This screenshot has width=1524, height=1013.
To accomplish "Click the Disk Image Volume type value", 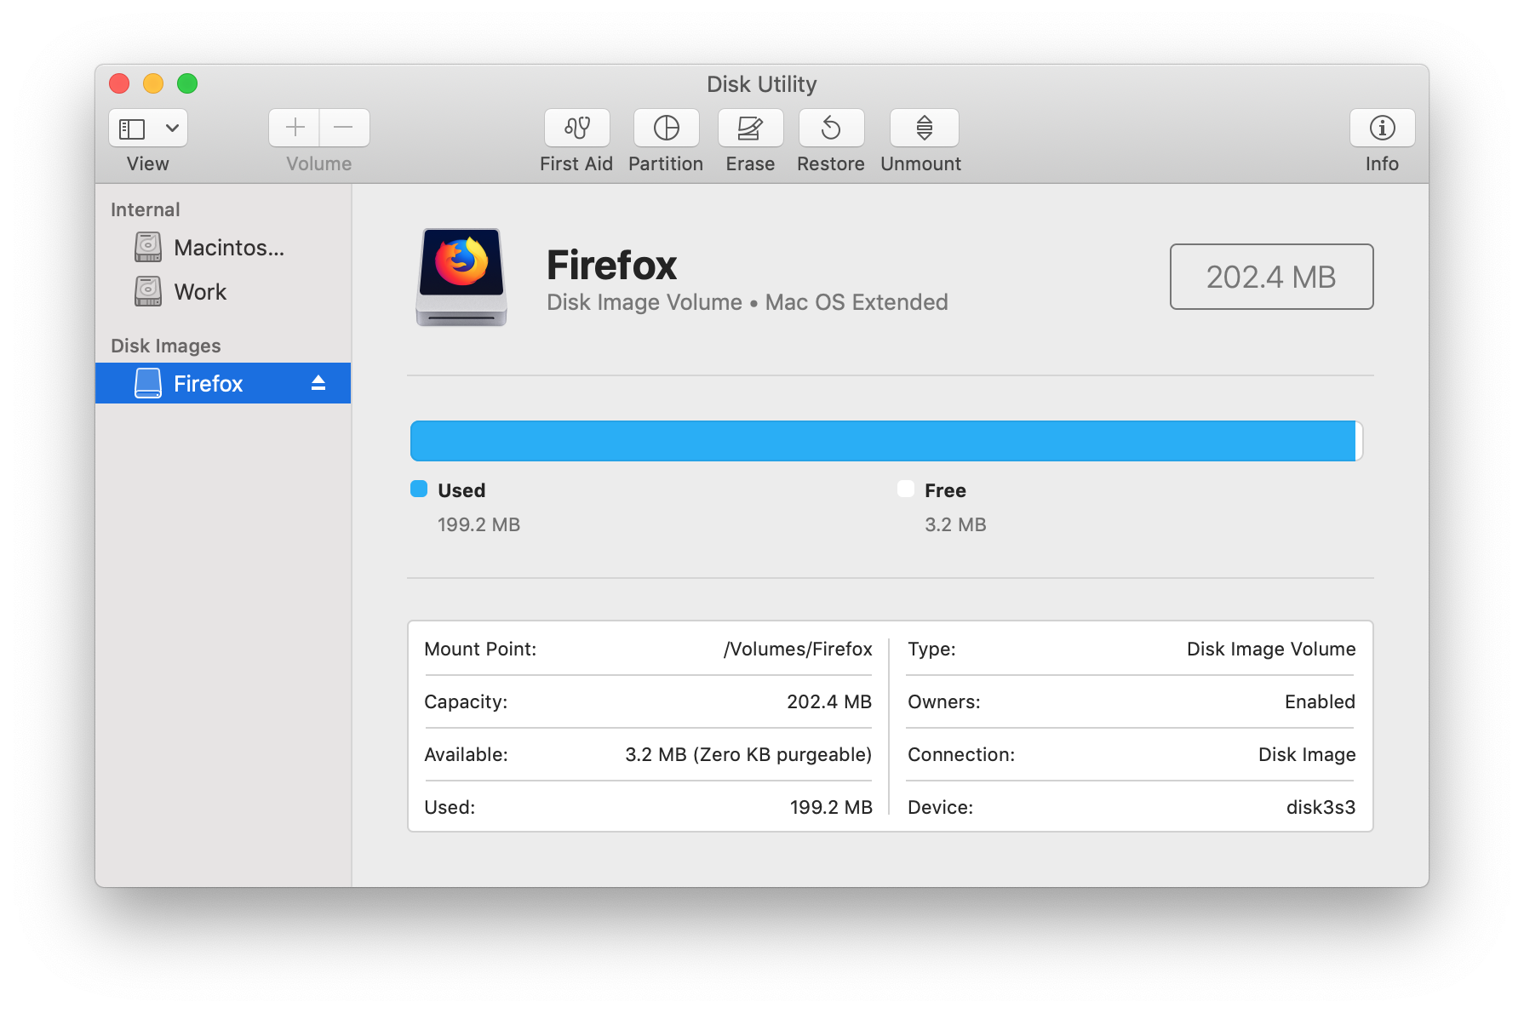I will (1271, 649).
